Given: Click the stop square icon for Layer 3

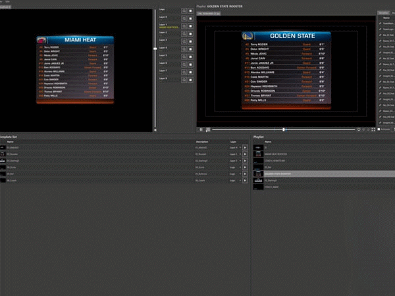Looking at the screenshot, I should (190, 41).
